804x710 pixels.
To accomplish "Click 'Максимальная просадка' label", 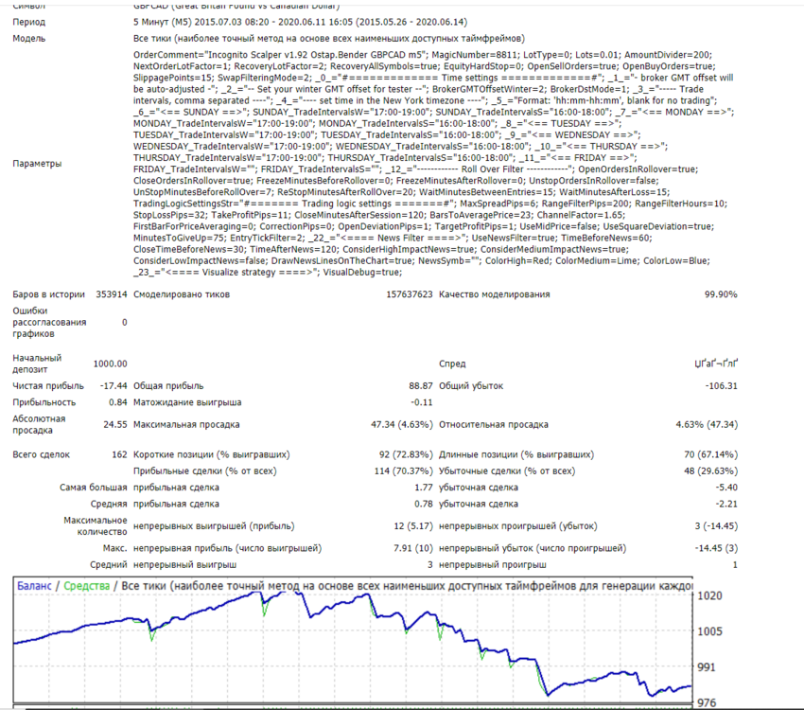I will pyautogui.click(x=186, y=424).
